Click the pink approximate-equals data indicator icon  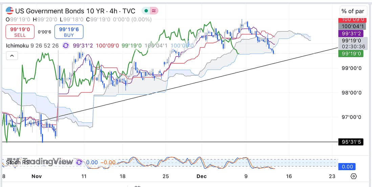click(x=154, y=11)
